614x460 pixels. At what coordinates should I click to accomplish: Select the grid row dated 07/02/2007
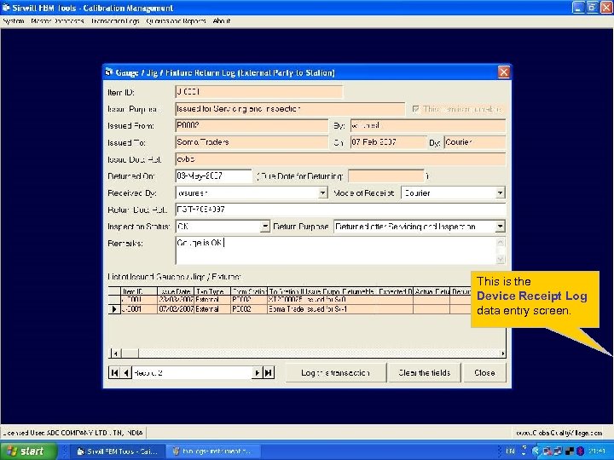[x=289, y=309]
